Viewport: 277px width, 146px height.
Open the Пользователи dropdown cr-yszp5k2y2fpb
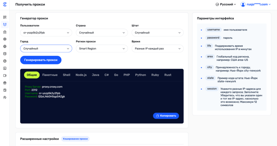pyautogui.click(x=46, y=33)
